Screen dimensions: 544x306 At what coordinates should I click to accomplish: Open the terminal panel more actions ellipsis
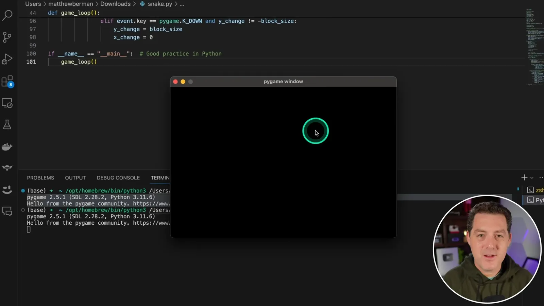pyautogui.click(x=541, y=177)
